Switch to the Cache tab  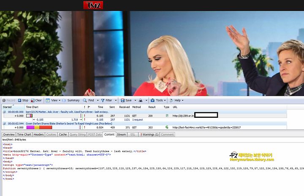63,135
